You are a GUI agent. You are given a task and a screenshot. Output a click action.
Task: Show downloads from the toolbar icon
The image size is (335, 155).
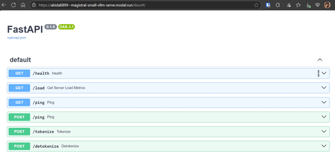coord(308,5)
